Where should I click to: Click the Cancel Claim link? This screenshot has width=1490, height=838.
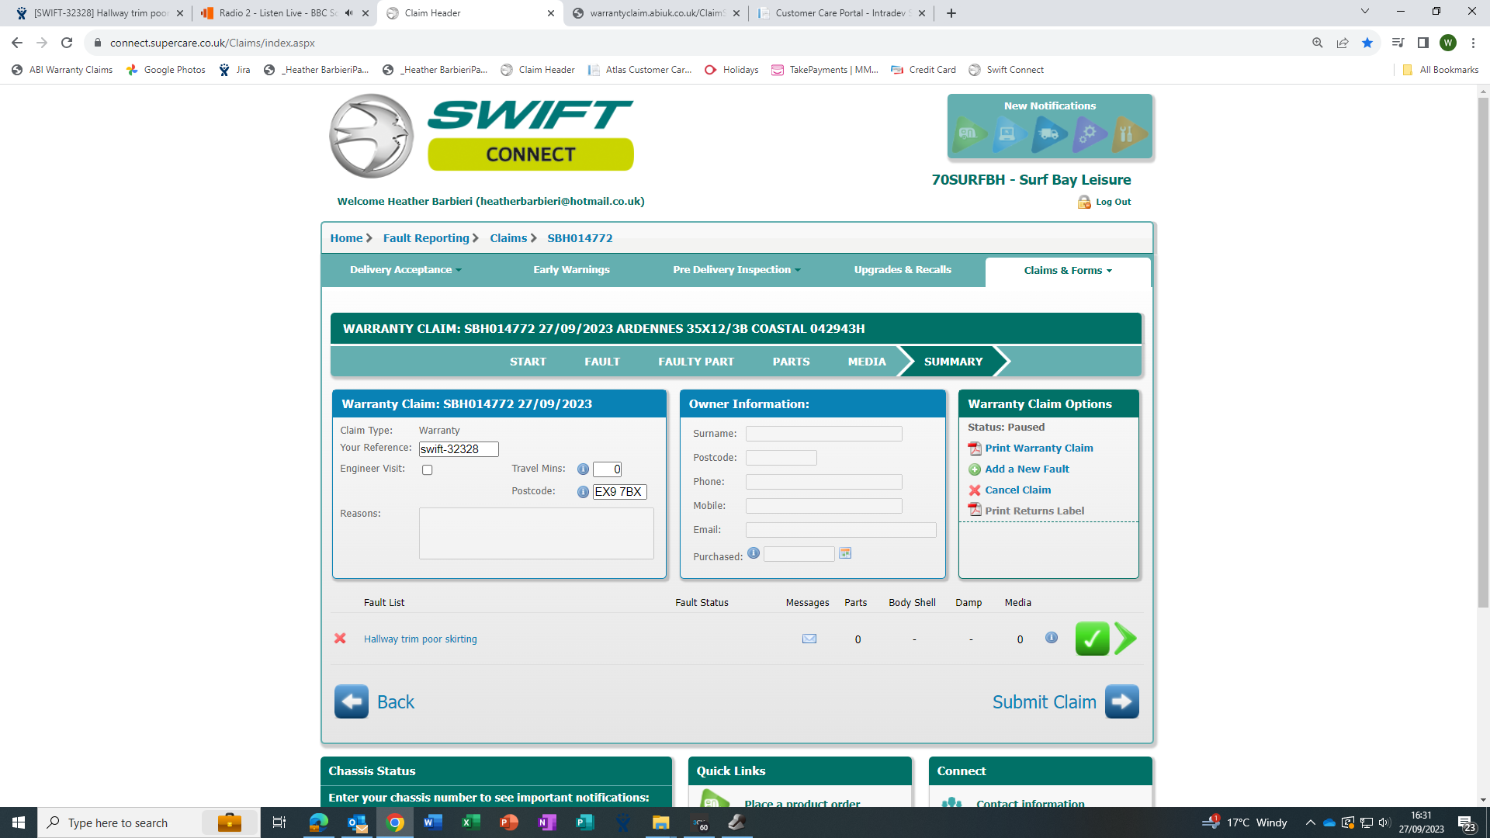click(1017, 490)
